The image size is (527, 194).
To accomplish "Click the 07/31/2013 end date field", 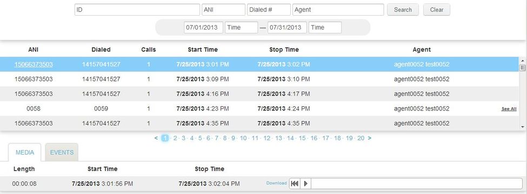I will pyautogui.click(x=287, y=27).
